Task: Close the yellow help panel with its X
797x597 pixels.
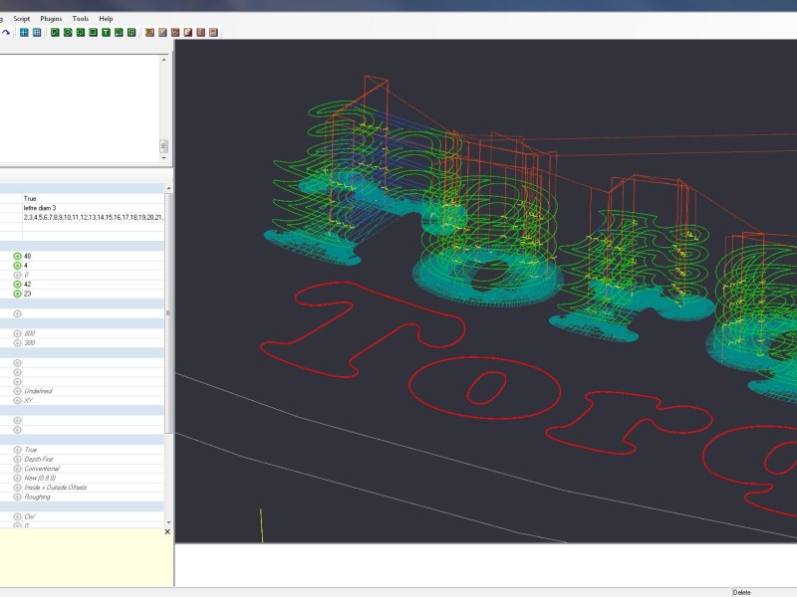Action: 167,532
